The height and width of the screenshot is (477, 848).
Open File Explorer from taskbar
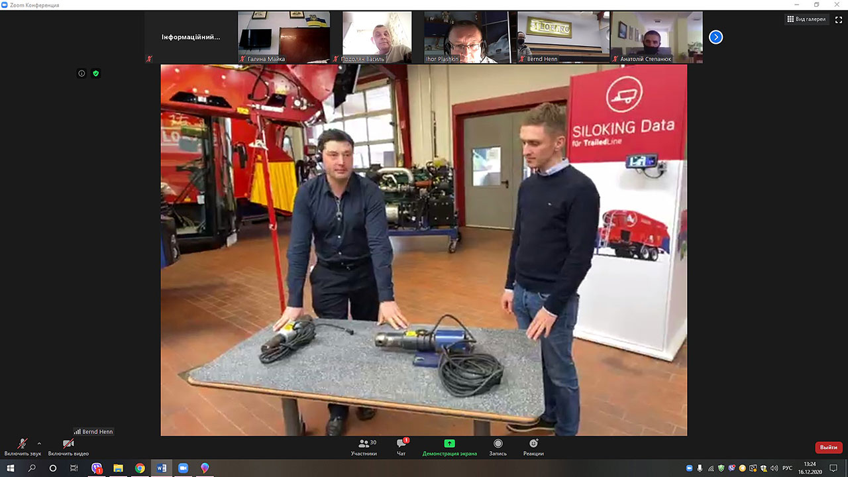pos(118,468)
